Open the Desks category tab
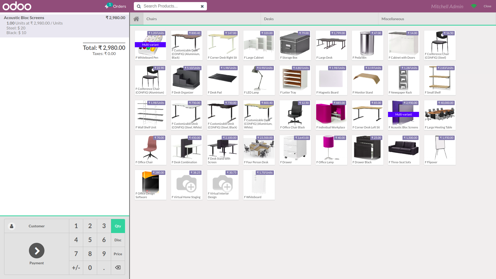Image resolution: width=496 pixels, height=279 pixels. pos(269,19)
